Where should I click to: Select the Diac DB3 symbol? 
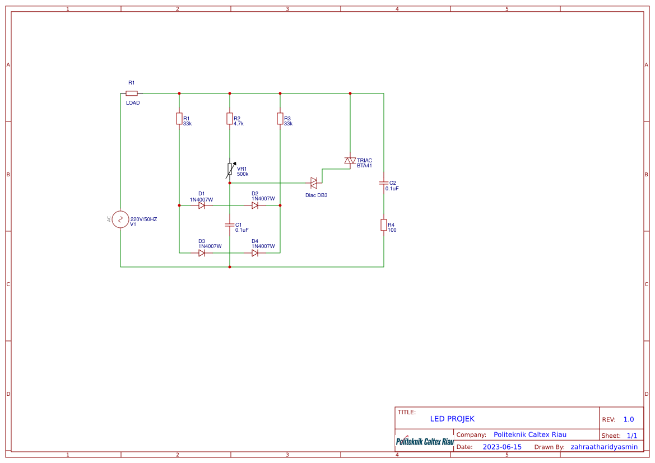coord(314,183)
